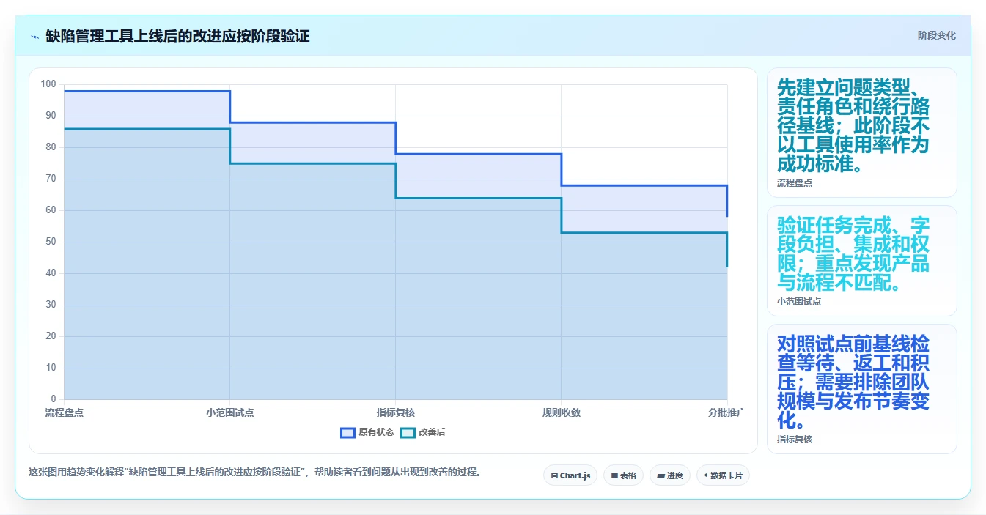Image resolution: width=986 pixels, height=515 pixels.
Task: Click the 原有状态 blue legend swatch
Action: coord(347,432)
